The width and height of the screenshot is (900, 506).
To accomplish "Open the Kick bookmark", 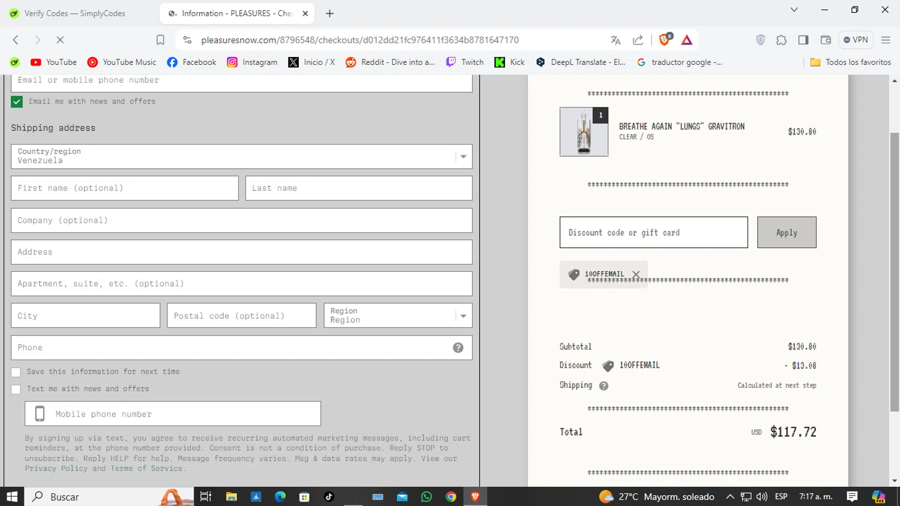I will coord(509,62).
